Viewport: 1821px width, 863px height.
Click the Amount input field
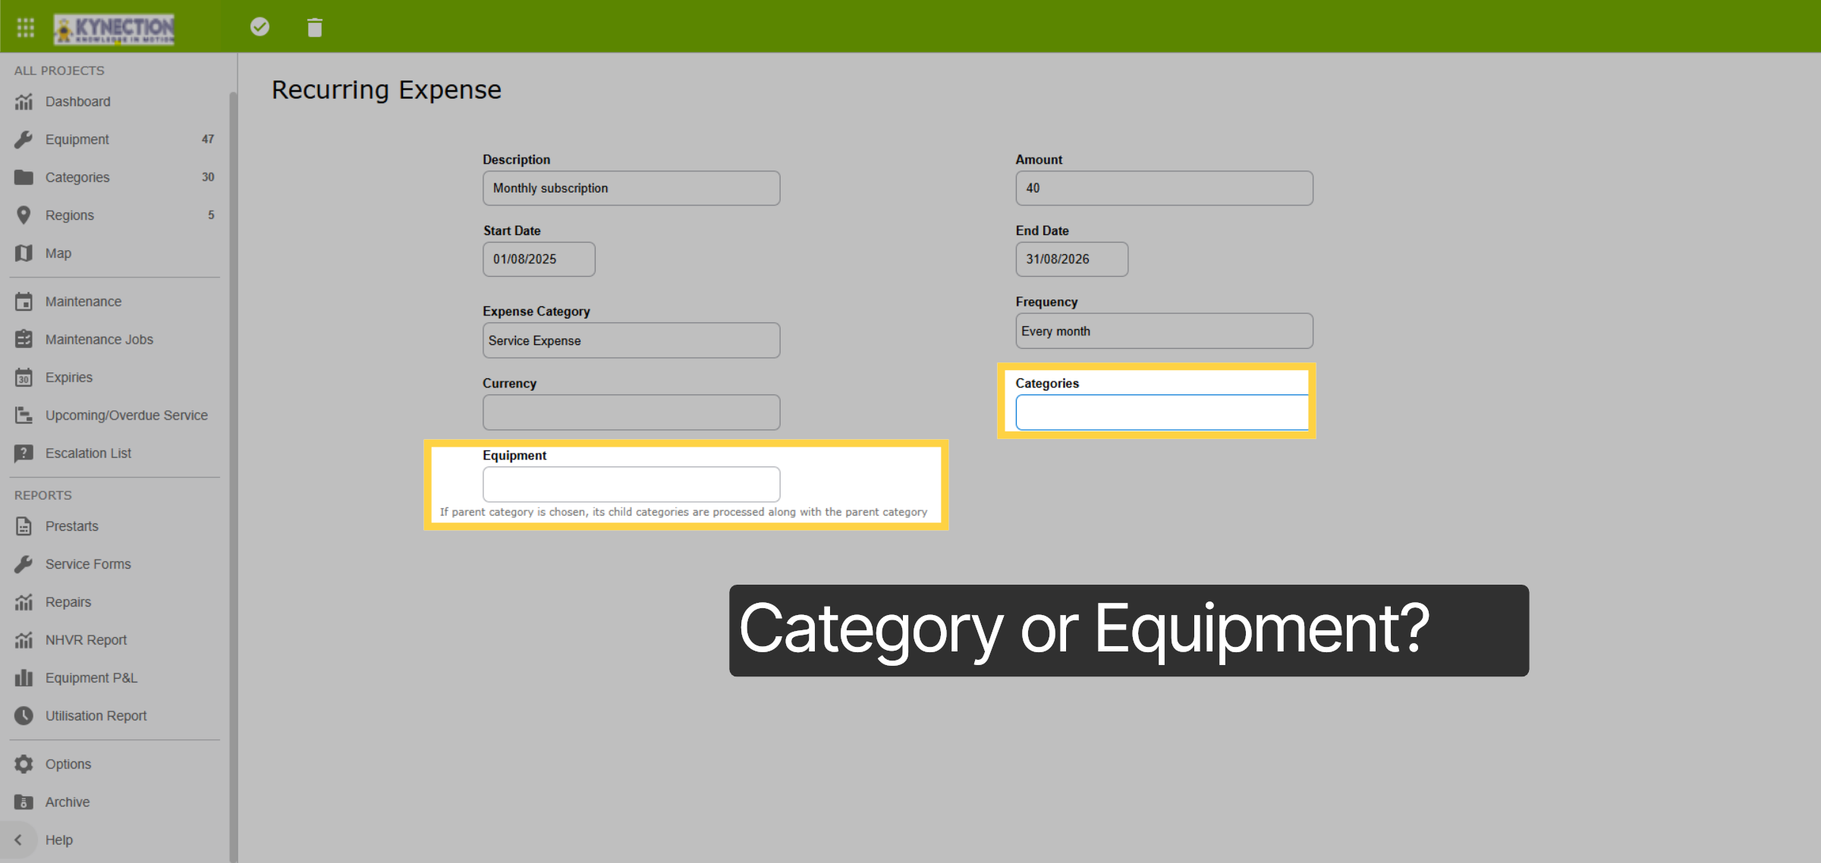point(1164,188)
